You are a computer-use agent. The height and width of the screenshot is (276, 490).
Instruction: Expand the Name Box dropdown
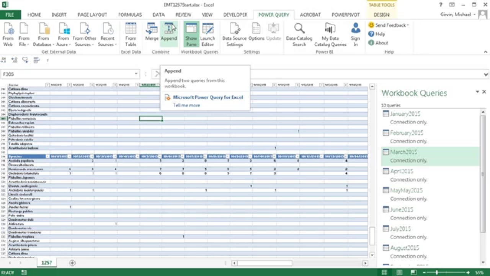point(136,74)
